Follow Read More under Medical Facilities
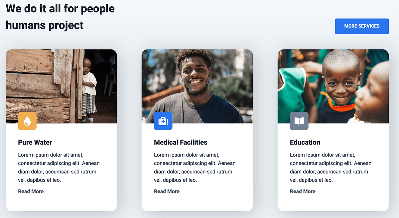Screen dimensions: 399x218 pos(167,191)
